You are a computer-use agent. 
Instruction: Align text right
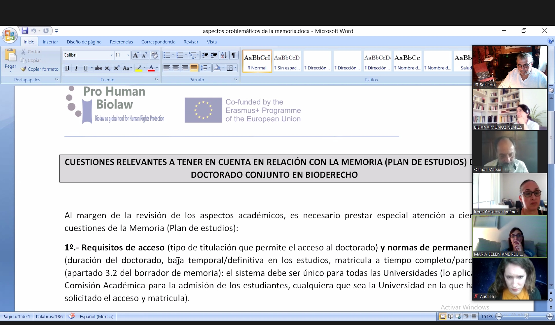tap(185, 68)
